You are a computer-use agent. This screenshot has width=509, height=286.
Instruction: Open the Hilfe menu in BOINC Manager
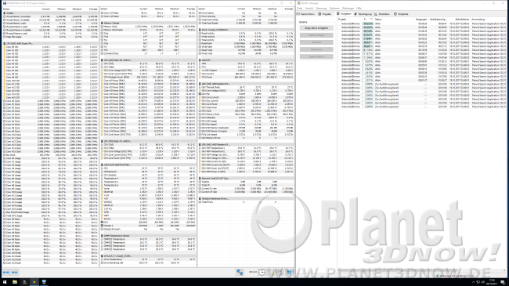tap(359, 8)
